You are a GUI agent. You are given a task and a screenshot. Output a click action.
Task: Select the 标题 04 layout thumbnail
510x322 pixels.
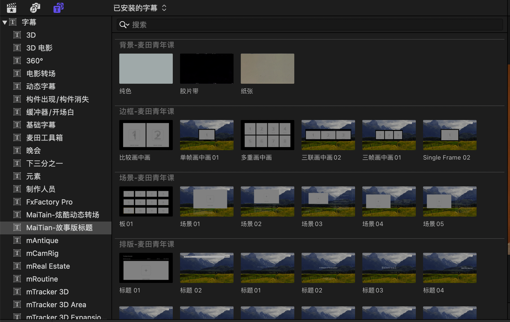click(450, 268)
